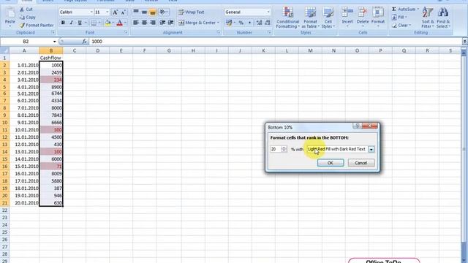This screenshot has width=468, height=263.
Task: Toggle Italic formatting
Action: (x=72, y=23)
